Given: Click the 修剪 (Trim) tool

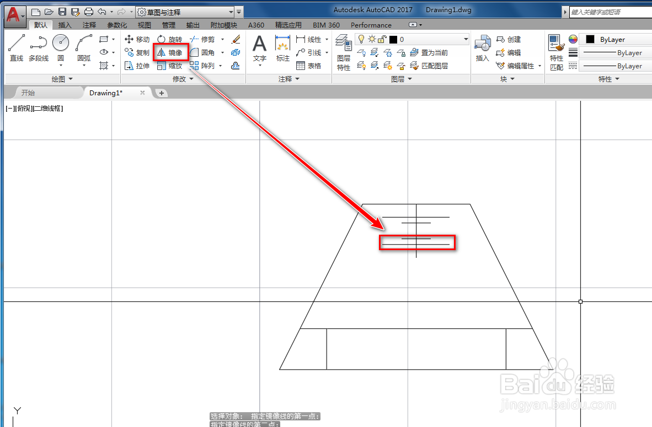Looking at the screenshot, I should pyautogui.click(x=202, y=40).
